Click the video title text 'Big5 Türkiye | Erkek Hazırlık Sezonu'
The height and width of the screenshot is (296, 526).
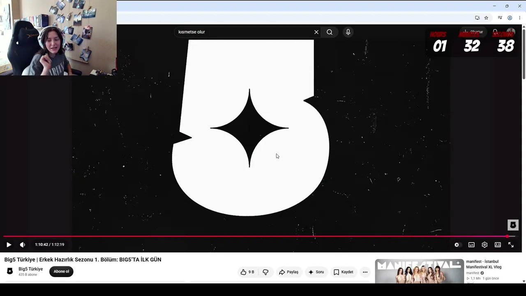pyautogui.click(x=83, y=259)
